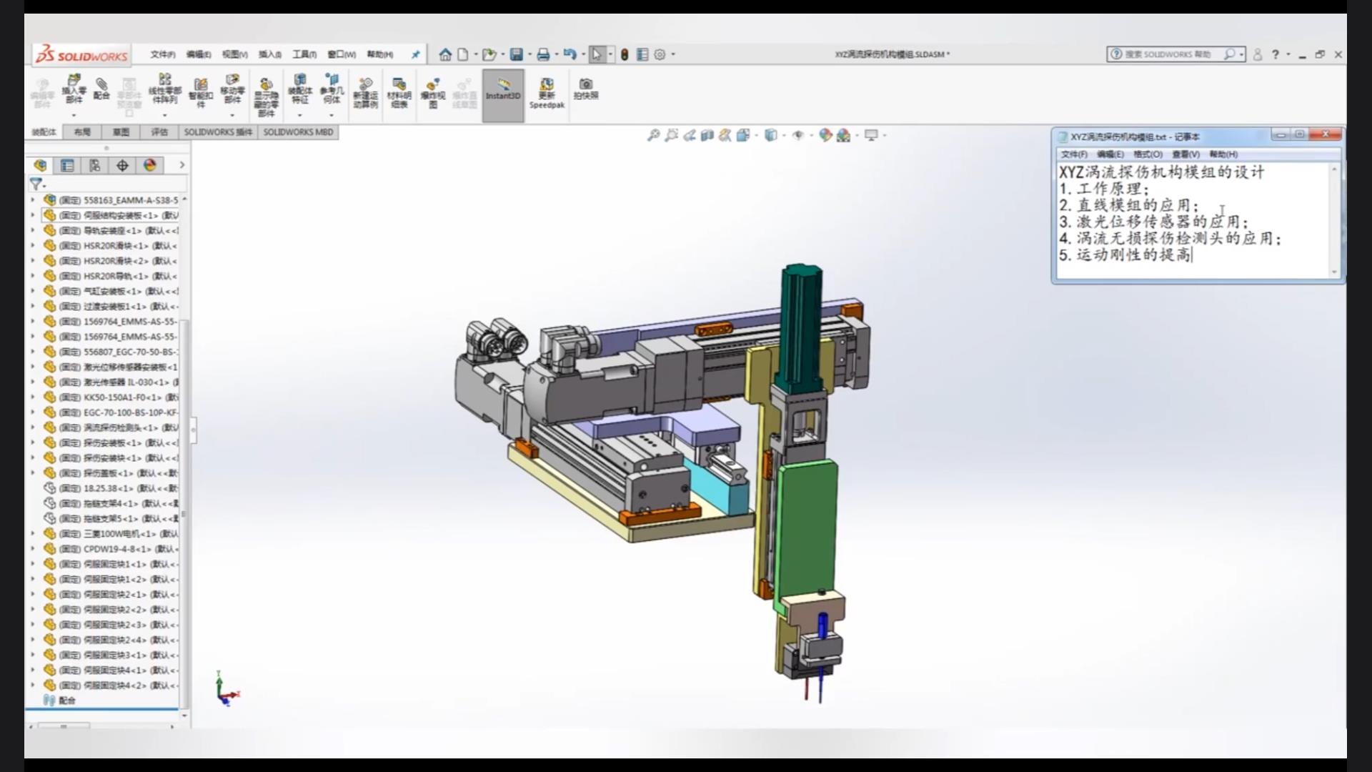Click the Linear Component Pattern (线性零部件阵列) tool

pyautogui.click(x=165, y=90)
